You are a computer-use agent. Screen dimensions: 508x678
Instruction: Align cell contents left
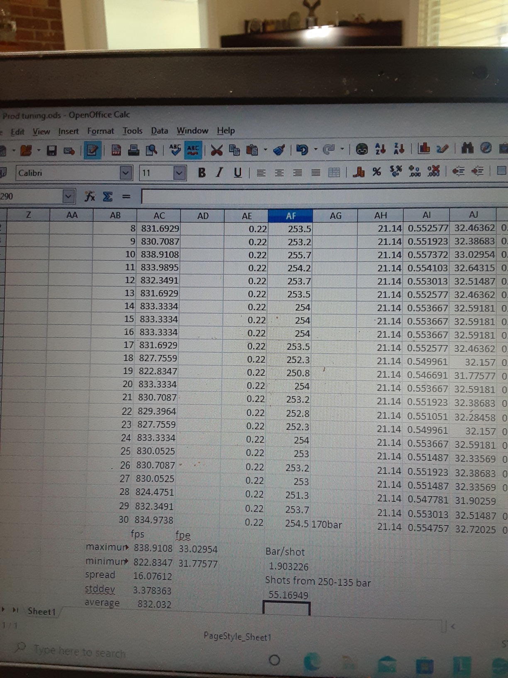[x=261, y=172]
